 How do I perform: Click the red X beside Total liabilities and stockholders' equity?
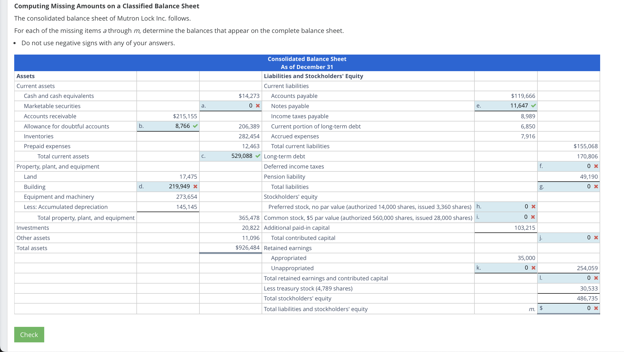click(596, 308)
